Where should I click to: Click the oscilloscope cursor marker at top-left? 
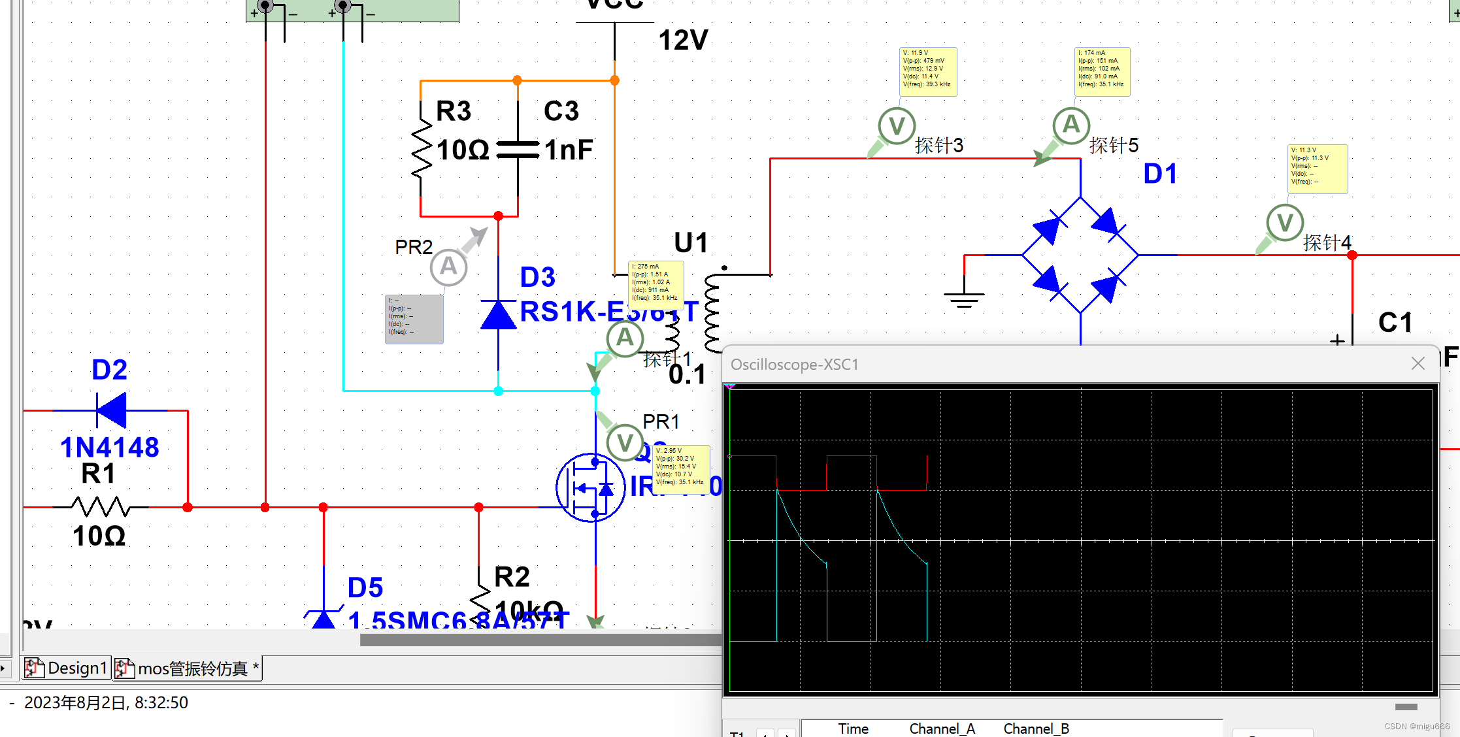(x=731, y=387)
